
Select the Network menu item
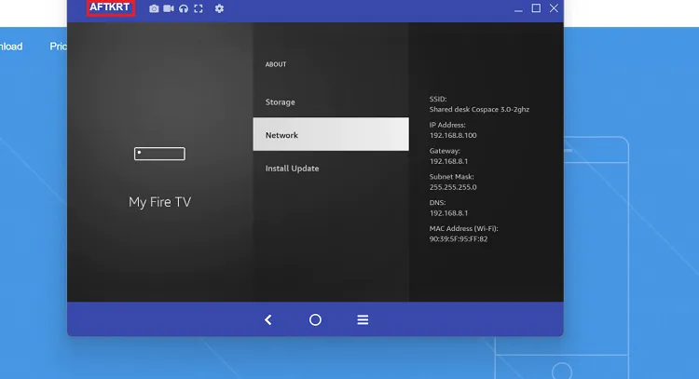(x=330, y=134)
